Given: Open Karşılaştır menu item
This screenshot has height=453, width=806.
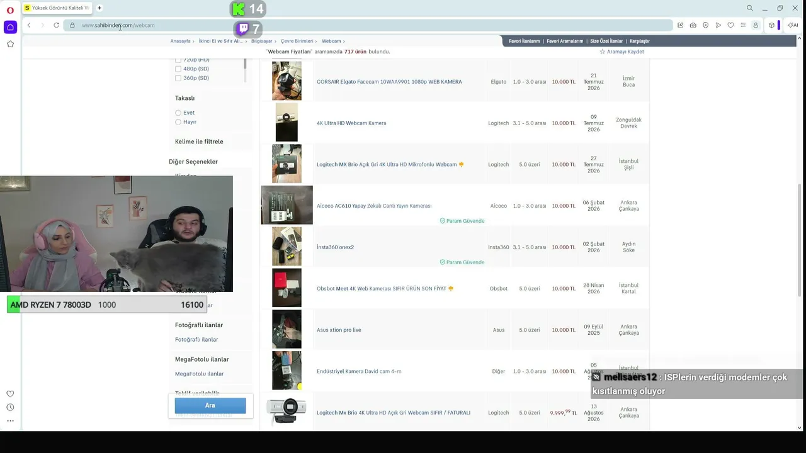Looking at the screenshot, I should 640,41.
